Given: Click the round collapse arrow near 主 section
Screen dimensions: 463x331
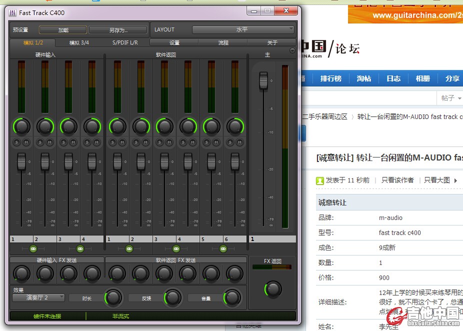Looking at the screenshot, I should pyautogui.click(x=292, y=50).
